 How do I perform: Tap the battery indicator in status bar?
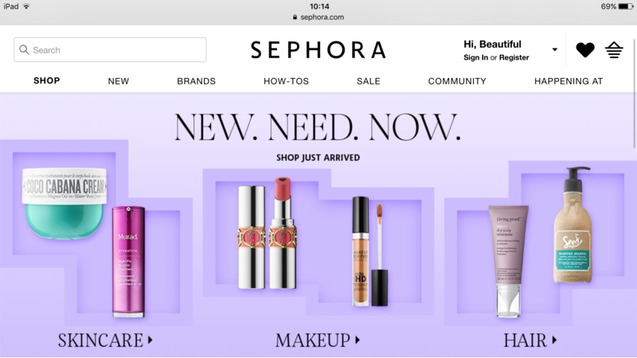point(626,6)
